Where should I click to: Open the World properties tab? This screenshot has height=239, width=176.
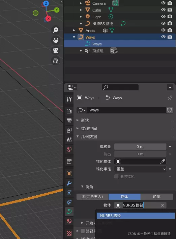tap(69, 149)
